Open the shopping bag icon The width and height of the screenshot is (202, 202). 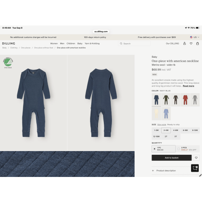pos(198,43)
